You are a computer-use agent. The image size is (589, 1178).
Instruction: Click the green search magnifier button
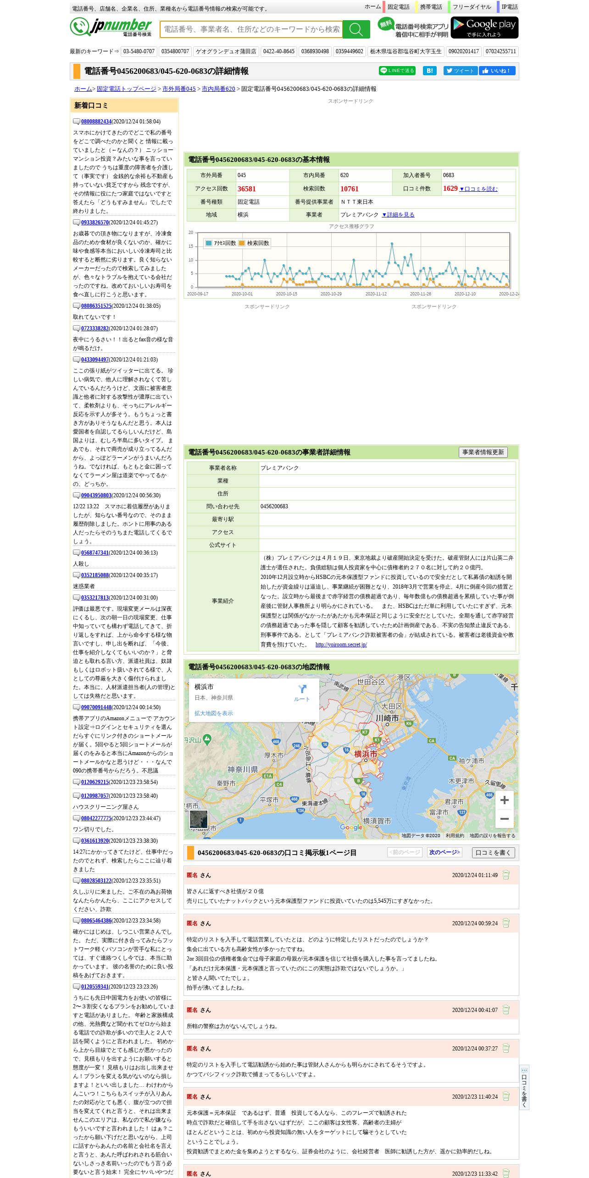tap(356, 29)
